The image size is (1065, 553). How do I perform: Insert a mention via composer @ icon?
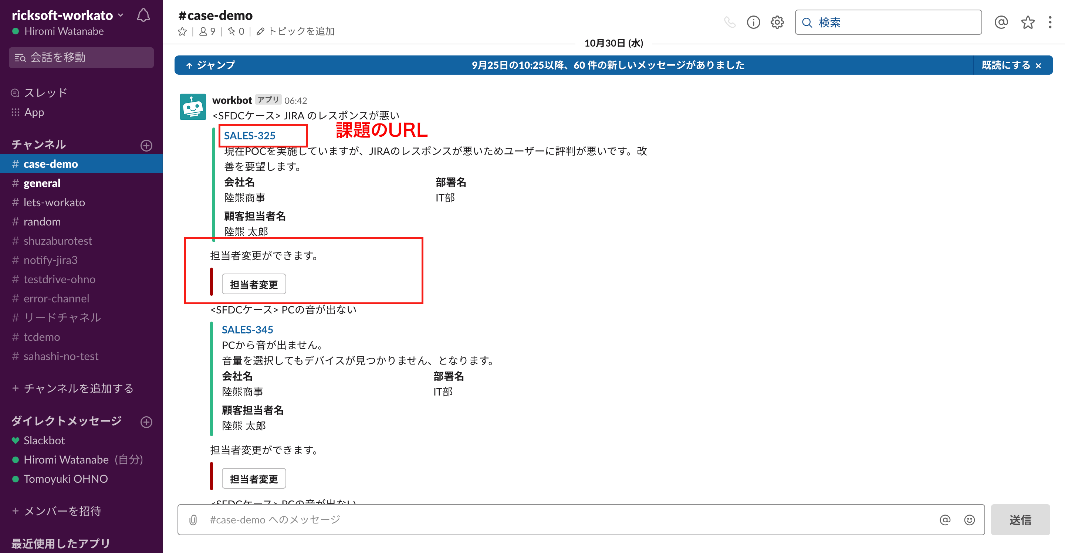point(945,519)
